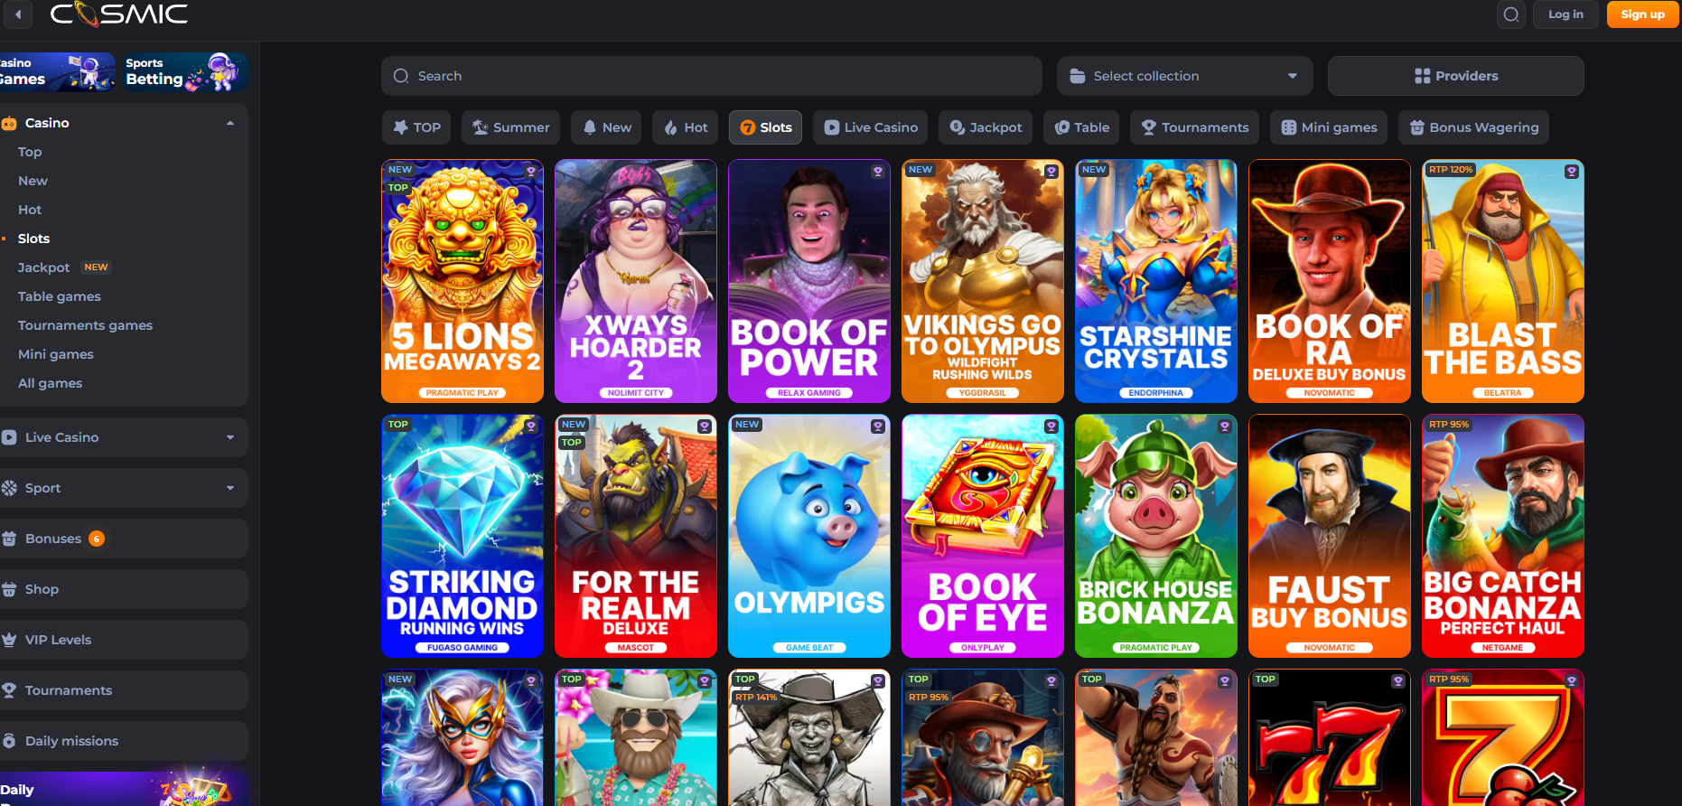The width and height of the screenshot is (1682, 806).
Task: Click the orange Sign up button
Action: [x=1642, y=14]
